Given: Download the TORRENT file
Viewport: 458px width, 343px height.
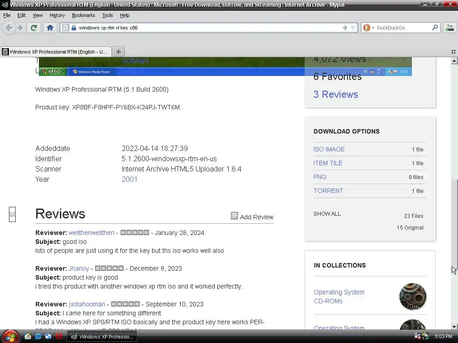Looking at the screenshot, I should (x=328, y=191).
